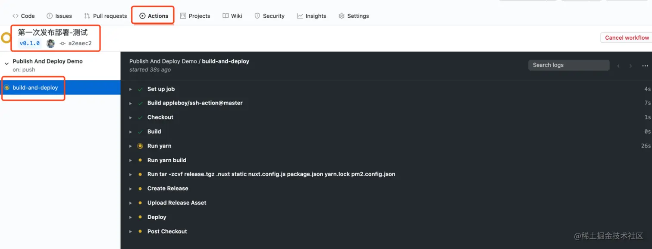Click the Build appleboy step success checkmark
The width and height of the screenshot is (652, 249).
(x=140, y=103)
